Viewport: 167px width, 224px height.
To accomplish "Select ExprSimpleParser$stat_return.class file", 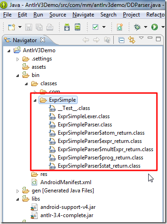I will 99,166.
